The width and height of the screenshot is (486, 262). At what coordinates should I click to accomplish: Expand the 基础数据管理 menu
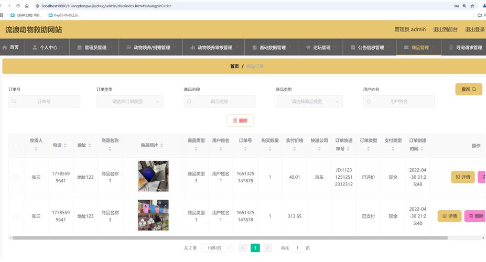[x=271, y=47]
